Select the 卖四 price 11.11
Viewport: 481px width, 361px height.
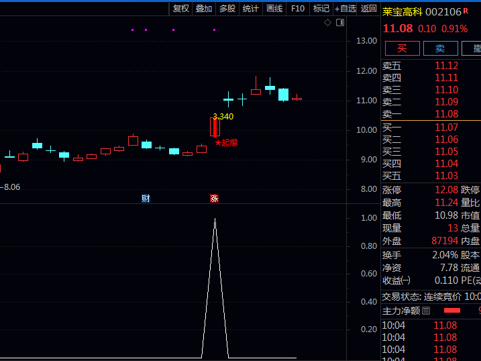pos(446,78)
